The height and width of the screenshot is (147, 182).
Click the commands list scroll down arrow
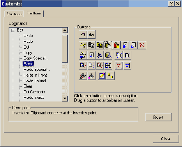(x=65, y=98)
